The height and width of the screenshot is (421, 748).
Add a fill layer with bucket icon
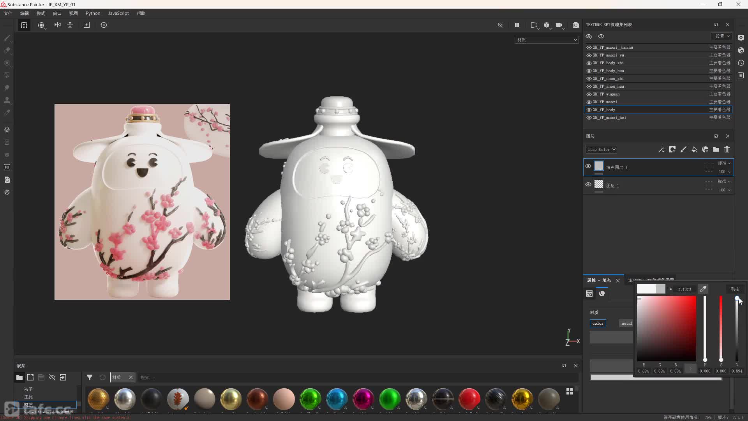point(694,149)
